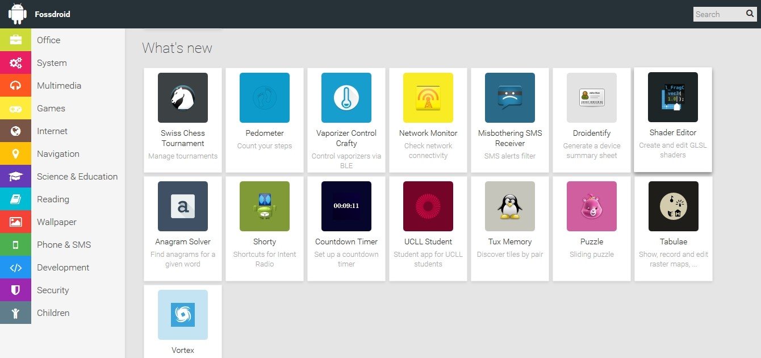The width and height of the screenshot is (761, 358).
Task: Click the Fossdroid Android robot logo
Action: click(18, 14)
